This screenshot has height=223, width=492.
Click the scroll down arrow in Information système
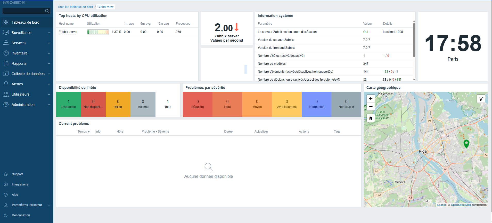pyautogui.click(x=414, y=80)
